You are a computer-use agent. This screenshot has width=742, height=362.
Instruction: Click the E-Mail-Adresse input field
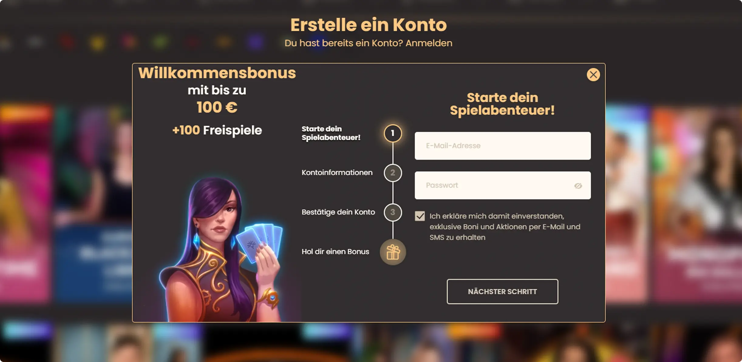(x=503, y=146)
